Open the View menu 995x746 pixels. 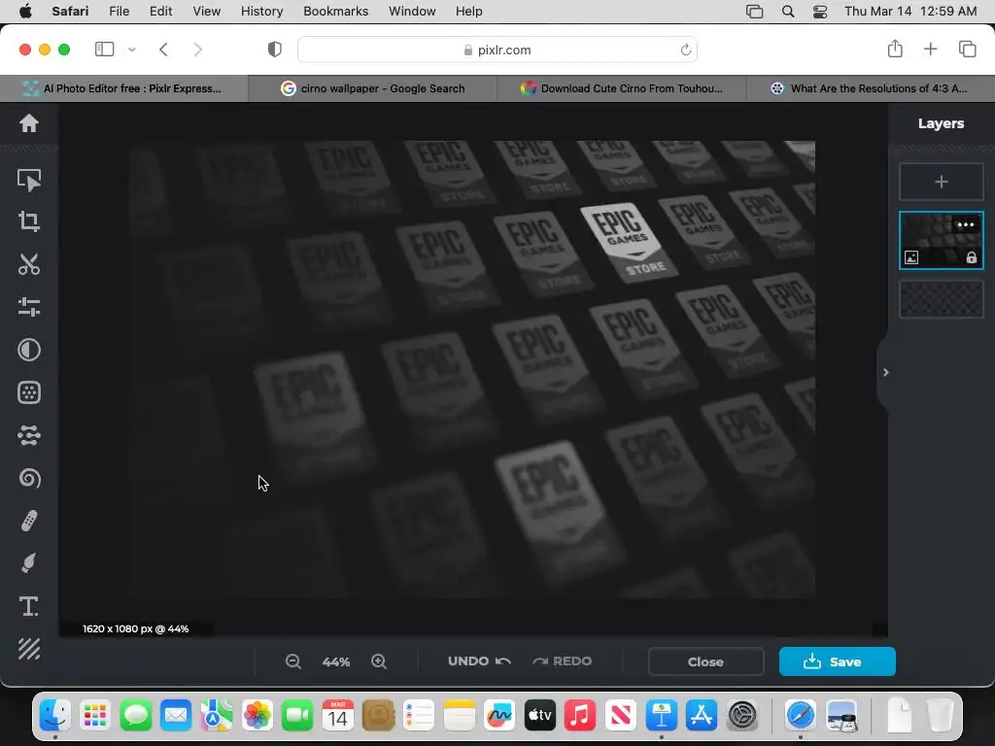[206, 12]
